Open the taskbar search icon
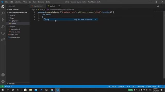165x92 pixels. (8, 90)
